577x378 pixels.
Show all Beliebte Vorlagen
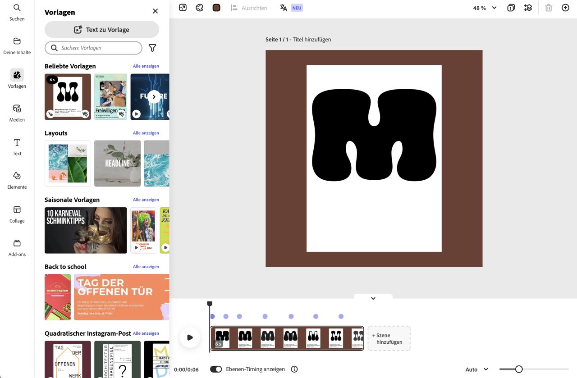pos(146,66)
